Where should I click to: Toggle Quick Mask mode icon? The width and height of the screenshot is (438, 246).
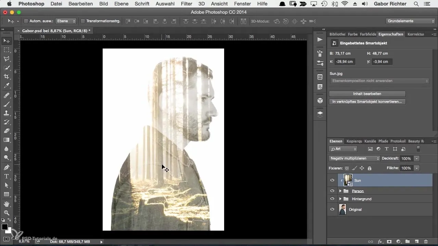6,239
